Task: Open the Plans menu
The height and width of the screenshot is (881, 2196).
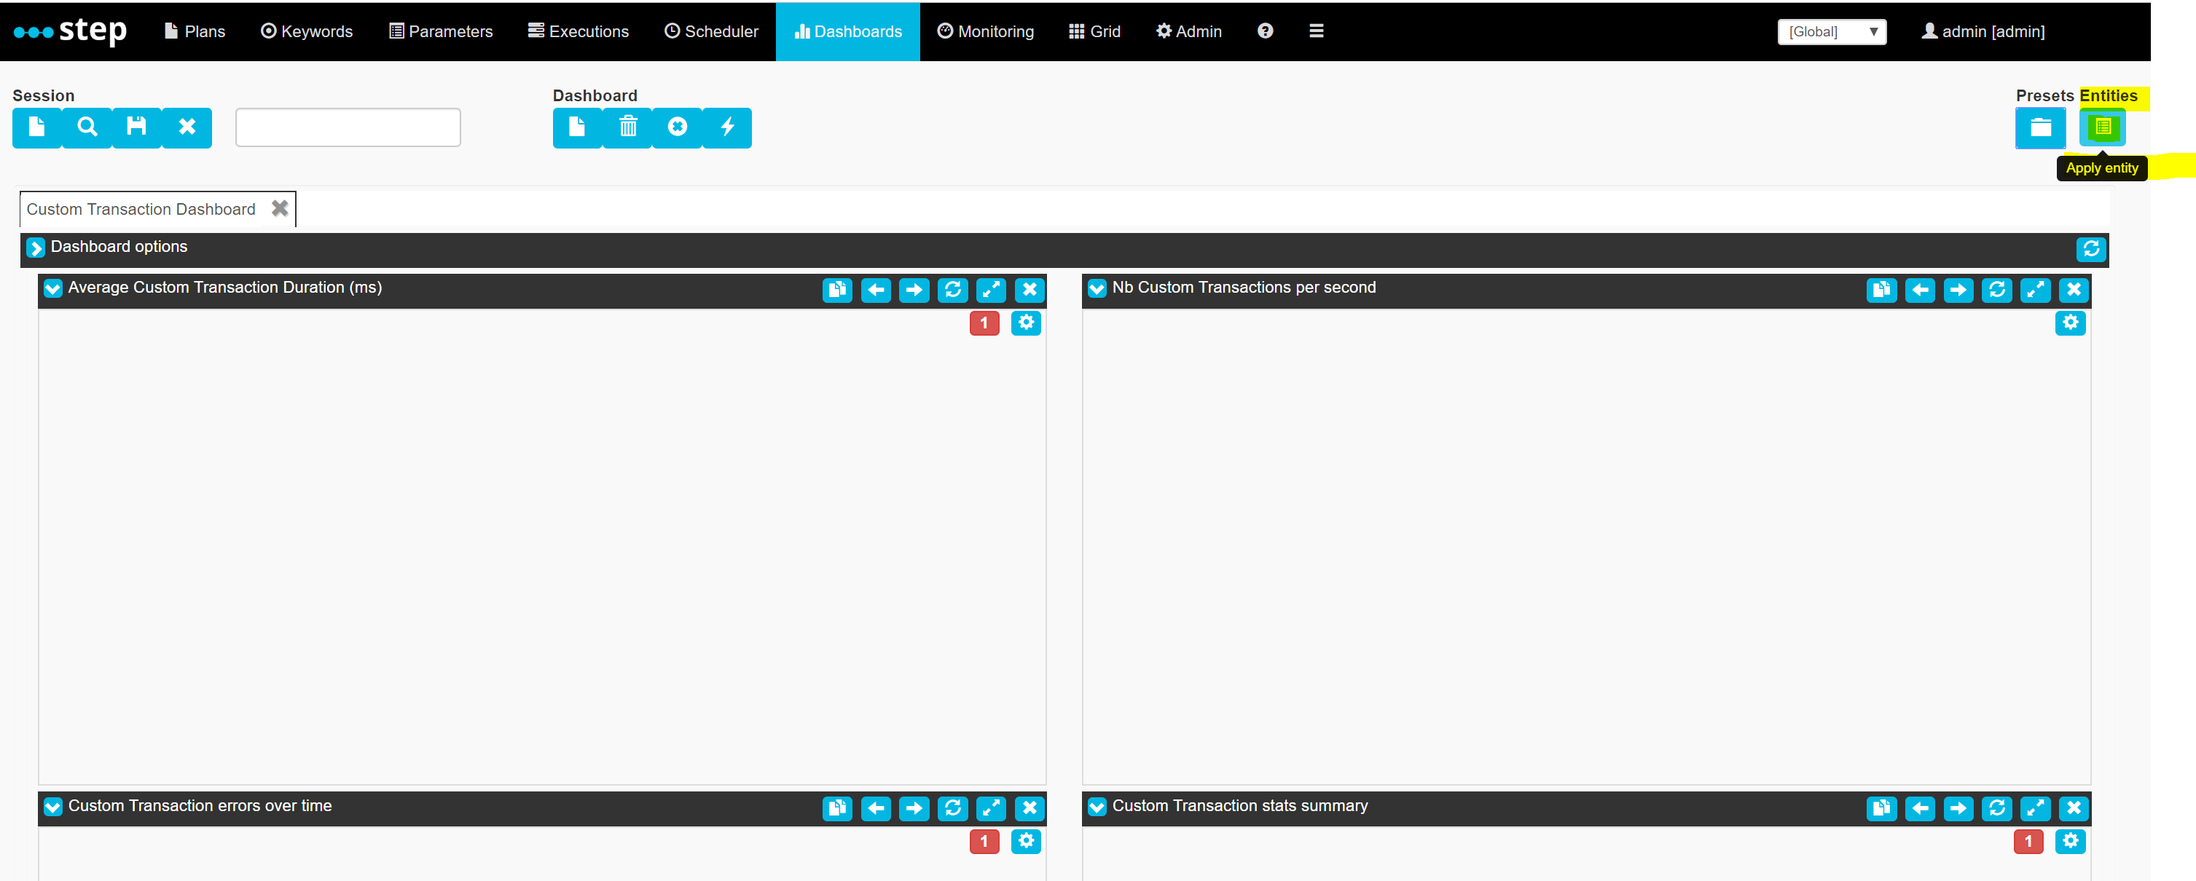Action: (195, 31)
